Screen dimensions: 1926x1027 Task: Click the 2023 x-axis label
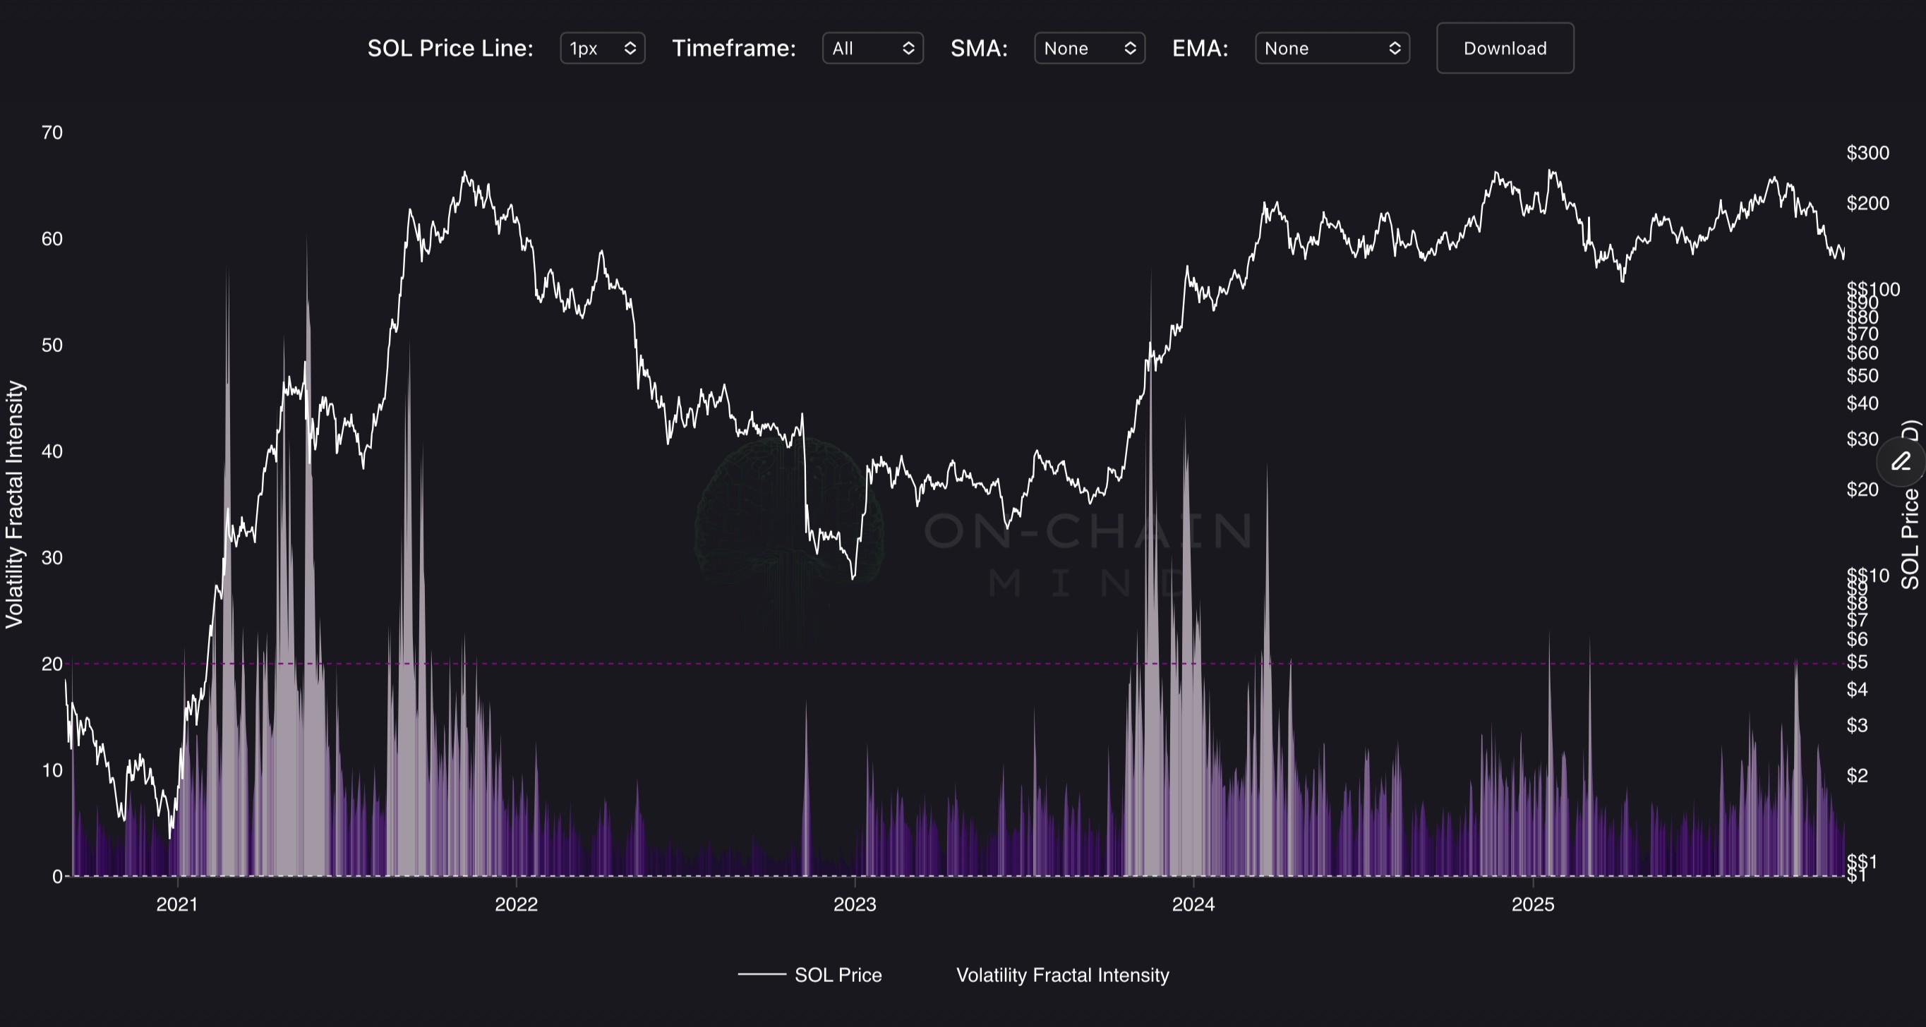[x=855, y=904]
